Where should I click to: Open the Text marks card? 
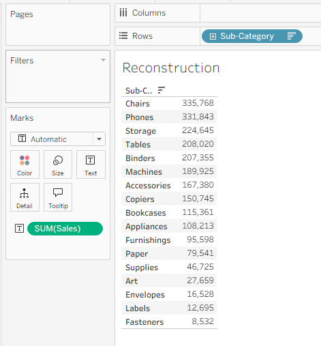(x=91, y=164)
